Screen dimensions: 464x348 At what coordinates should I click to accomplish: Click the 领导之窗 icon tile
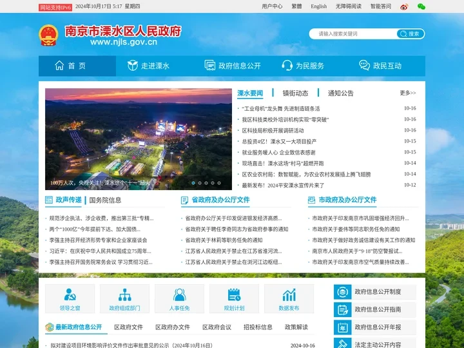click(x=70, y=298)
